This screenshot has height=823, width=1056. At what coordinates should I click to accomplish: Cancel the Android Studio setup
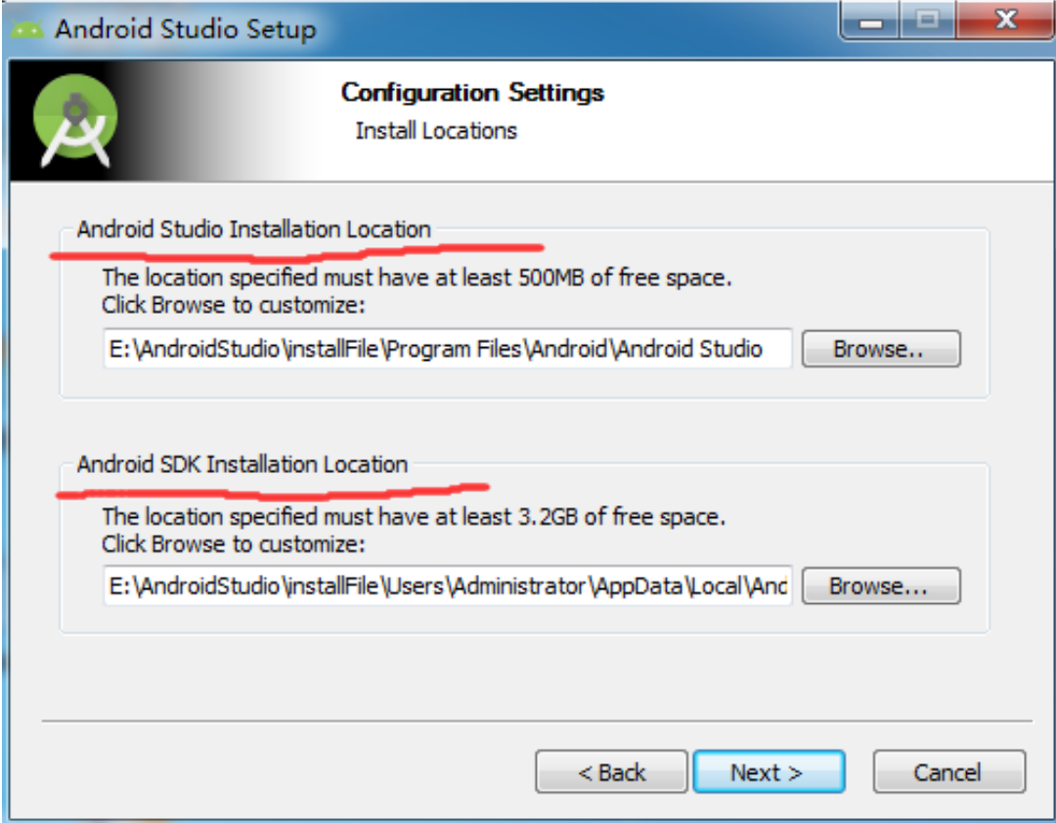coord(948,772)
